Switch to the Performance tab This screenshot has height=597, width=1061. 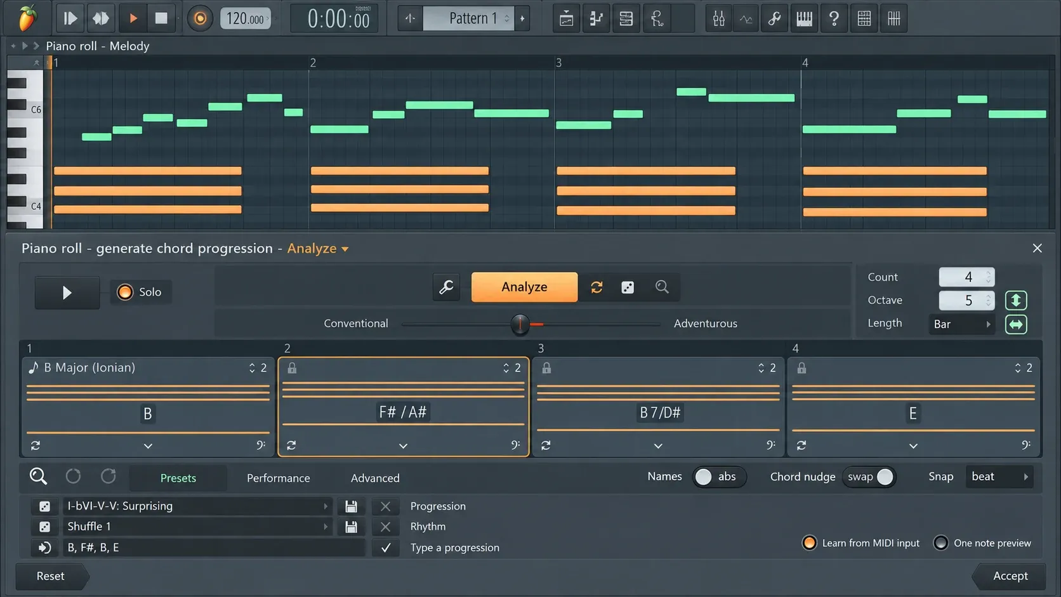click(279, 478)
